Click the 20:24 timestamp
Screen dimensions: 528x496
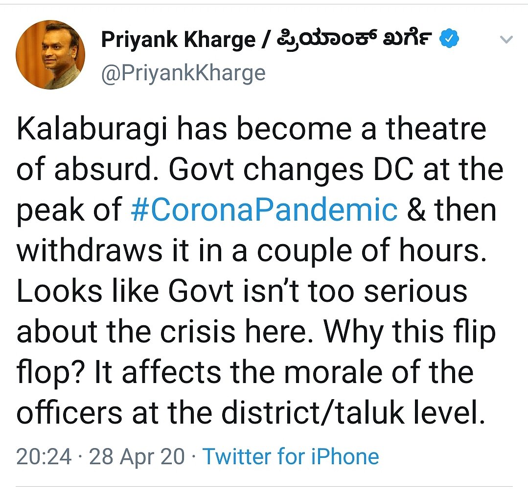pos(44,457)
